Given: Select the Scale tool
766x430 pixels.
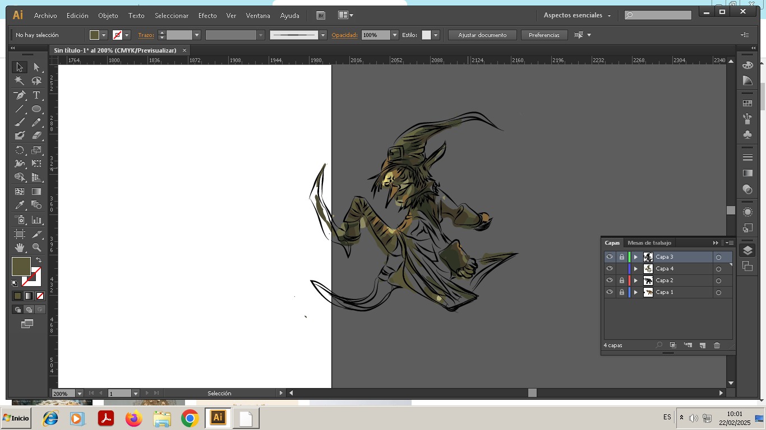Looking at the screenshot, I should pyautogui.click(x=36, y=150).
